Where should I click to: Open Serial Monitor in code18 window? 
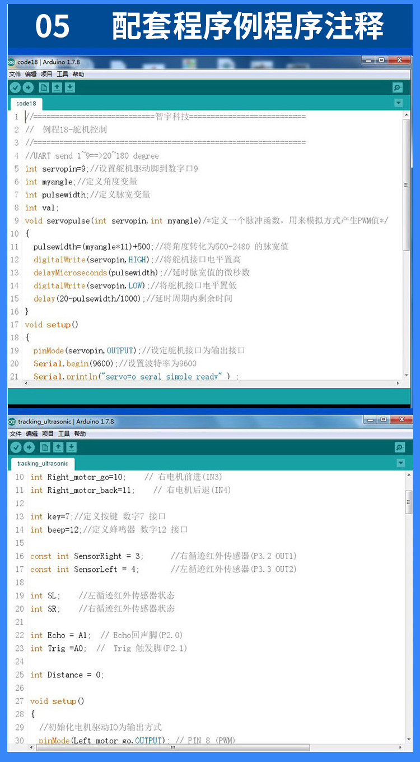(x=398, y=87)
